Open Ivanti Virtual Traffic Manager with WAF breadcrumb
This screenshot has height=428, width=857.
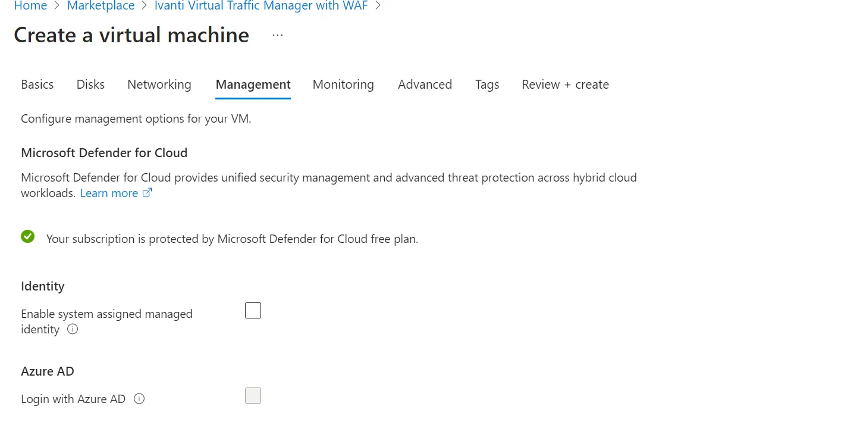point(261,6)
